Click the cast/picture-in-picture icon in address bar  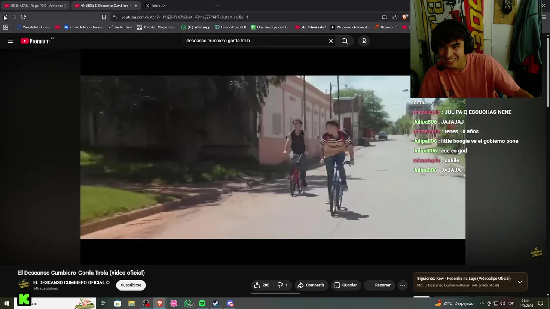pyautogui.click(x=385, y=17)
